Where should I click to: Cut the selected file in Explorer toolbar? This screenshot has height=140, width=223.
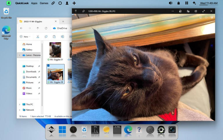(x=38, y=37)
